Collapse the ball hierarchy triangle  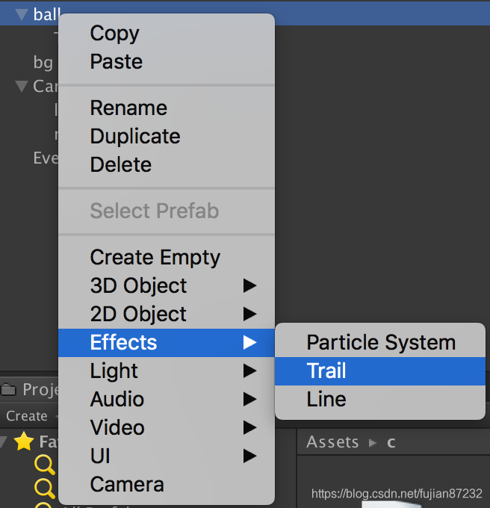(x=21, y=15)
